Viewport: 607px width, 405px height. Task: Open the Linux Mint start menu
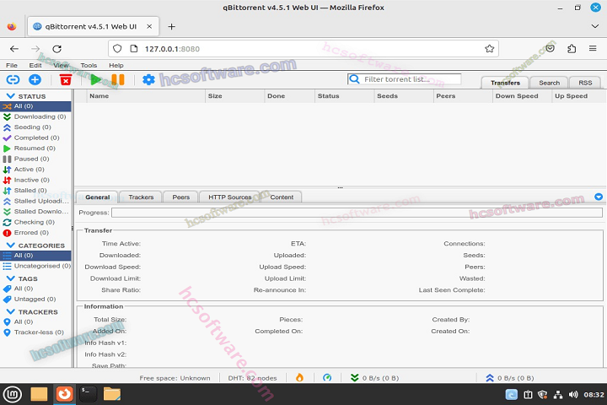pos(13,394)
